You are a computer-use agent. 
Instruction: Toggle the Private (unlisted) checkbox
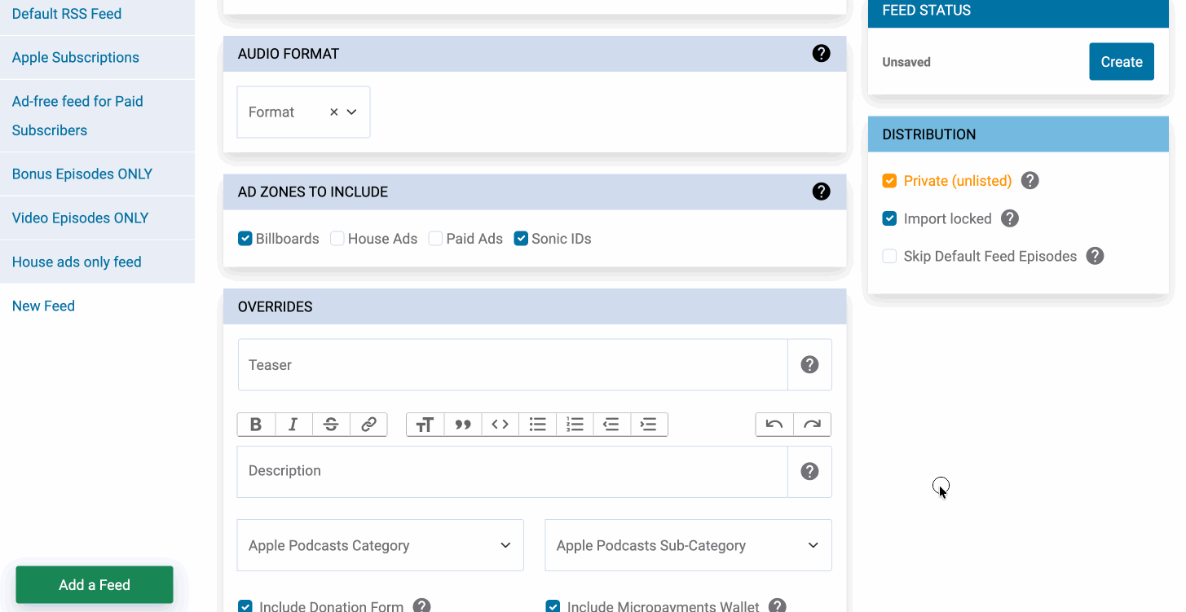pyautogui.click(x=889, y=181)
